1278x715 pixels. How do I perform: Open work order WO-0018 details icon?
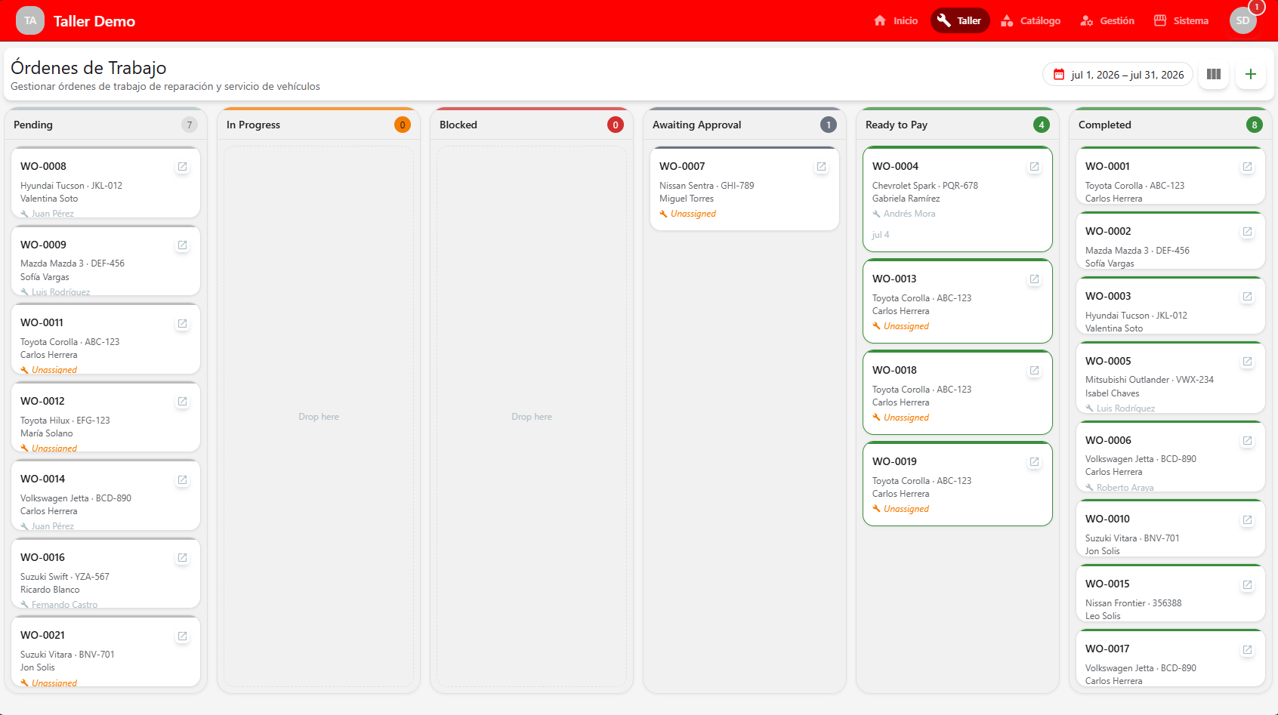(x=1034, y=371)
